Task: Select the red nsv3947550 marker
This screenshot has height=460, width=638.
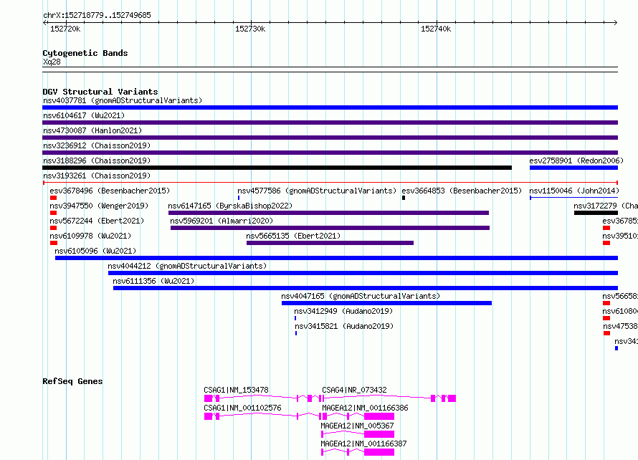Action: pos(53,213)
